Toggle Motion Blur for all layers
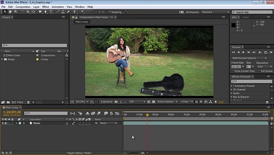The image size is (274, 155). (x=99, y=114)
